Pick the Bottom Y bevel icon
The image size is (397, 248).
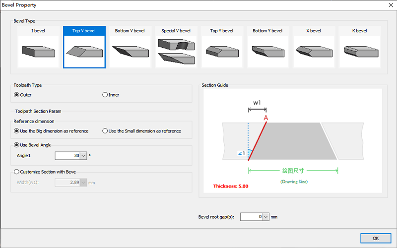point(267,50)
